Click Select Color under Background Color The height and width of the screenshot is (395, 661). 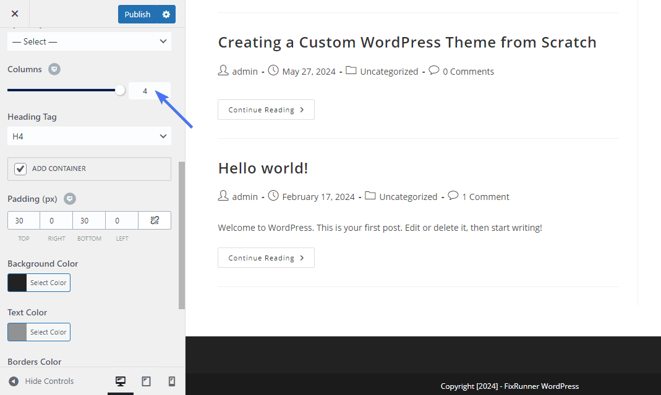[48, 283]
